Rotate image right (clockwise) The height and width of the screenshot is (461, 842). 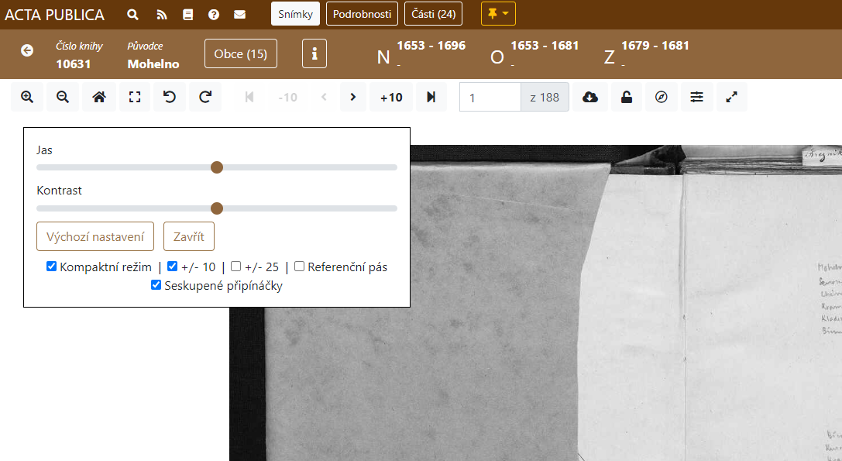[x=205, y=97]
